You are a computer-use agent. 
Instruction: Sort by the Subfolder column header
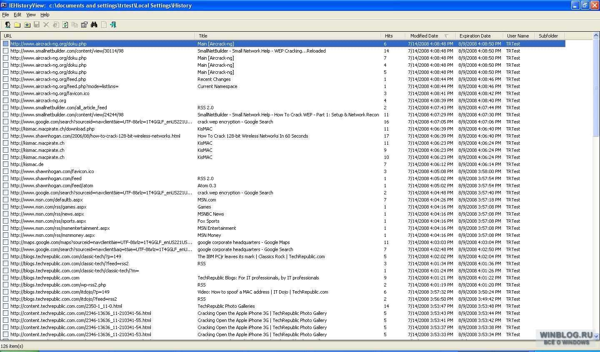550,36
